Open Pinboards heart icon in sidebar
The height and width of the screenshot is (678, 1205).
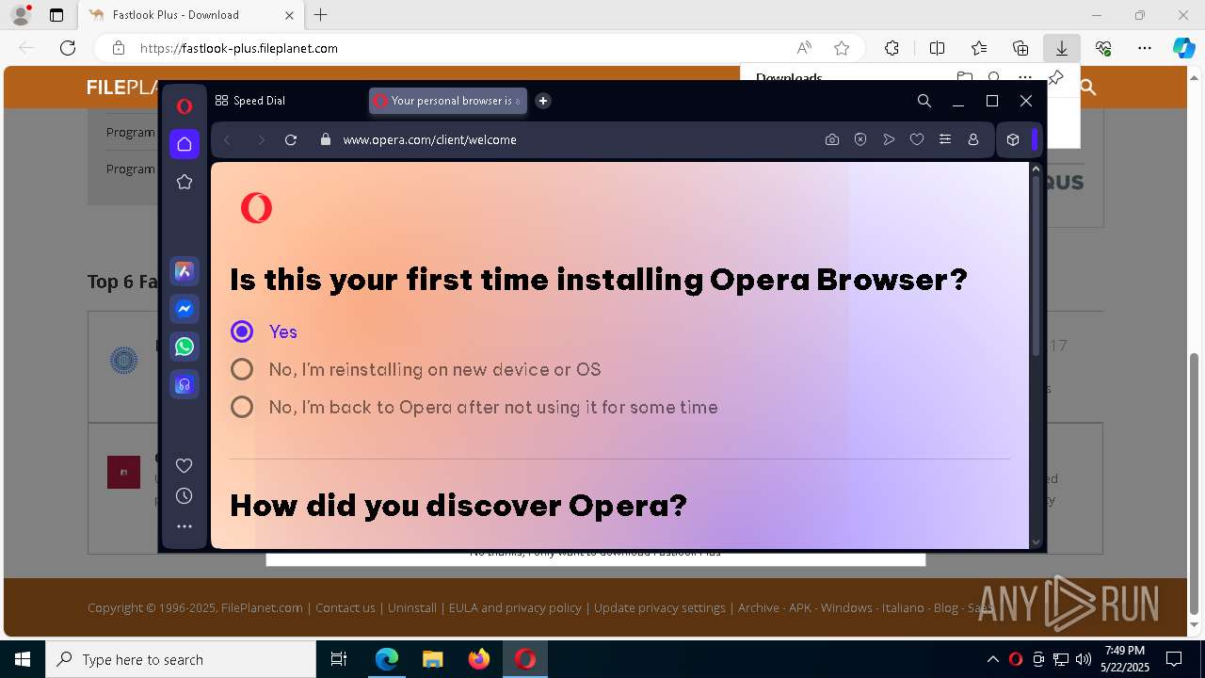(x=185, y=465)
